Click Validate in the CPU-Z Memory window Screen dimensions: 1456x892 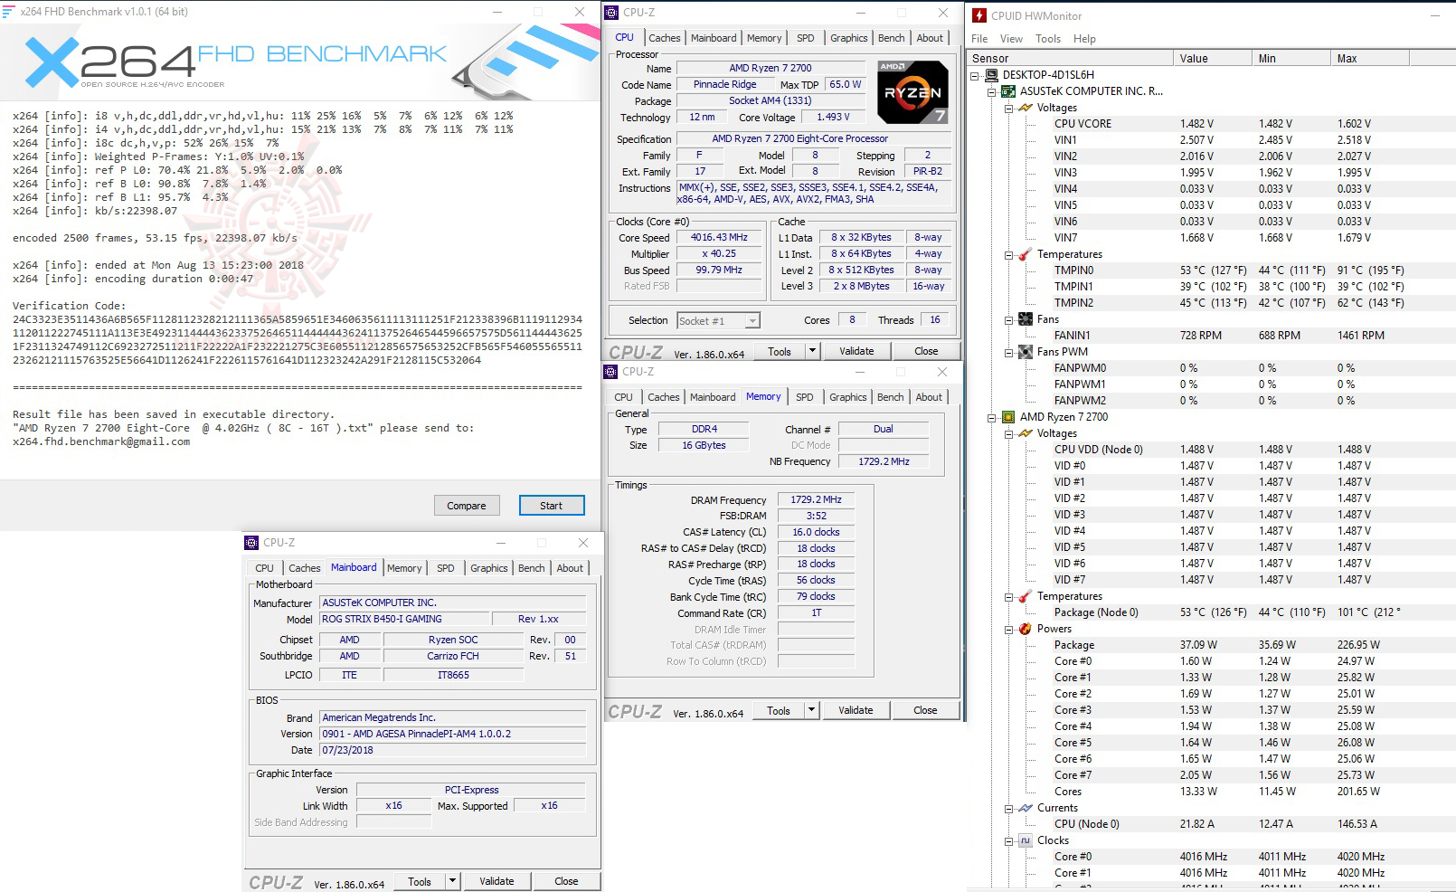[x=856, y=709]
